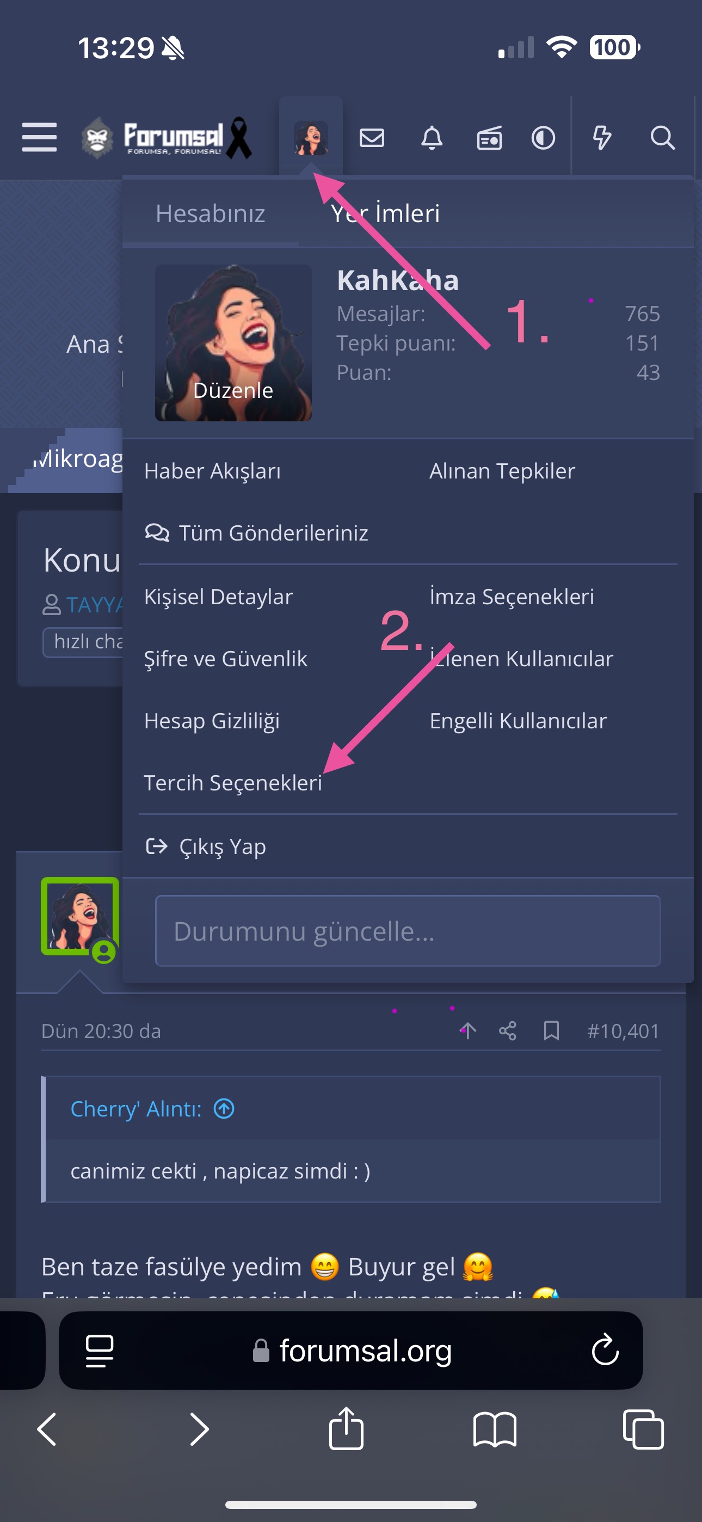Open Safari page settings menu icon

(x=99, y=1351)
